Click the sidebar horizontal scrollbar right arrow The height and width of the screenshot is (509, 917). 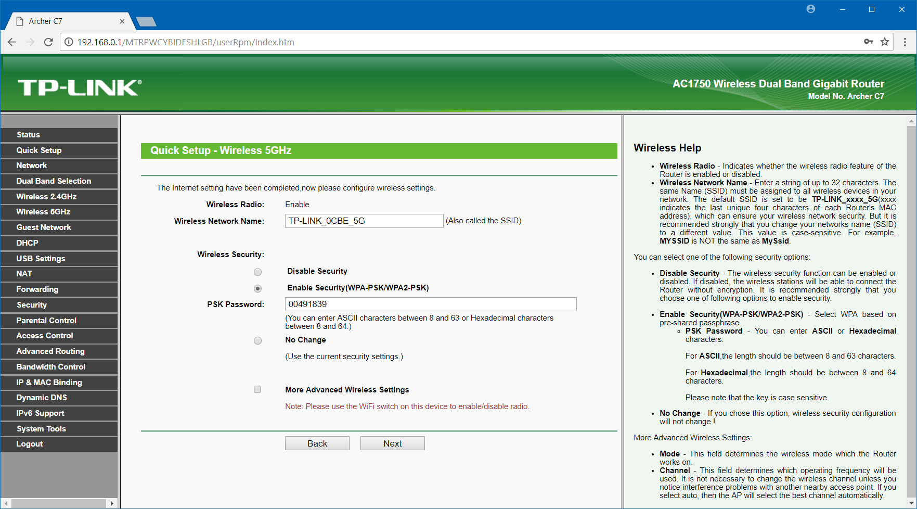coord(112,503)
